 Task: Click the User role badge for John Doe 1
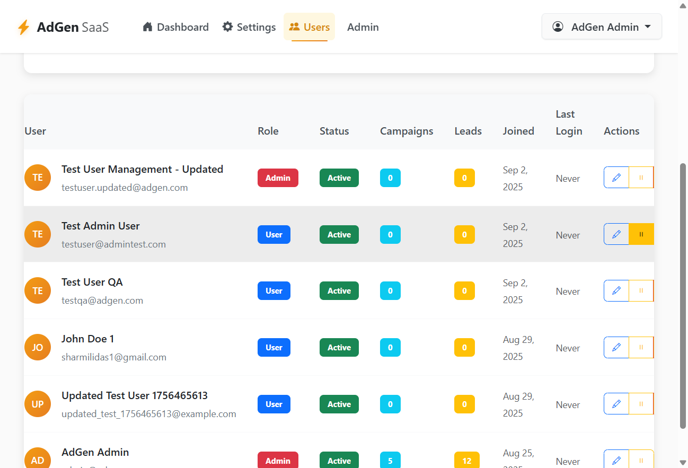point(274,348)
